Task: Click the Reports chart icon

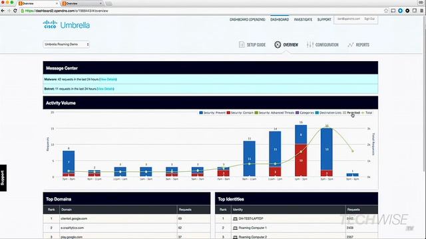Action: [x=351, y=44]
